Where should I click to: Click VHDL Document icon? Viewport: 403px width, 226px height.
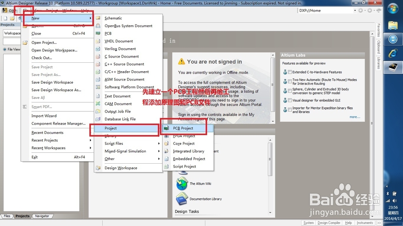point(98,41)
